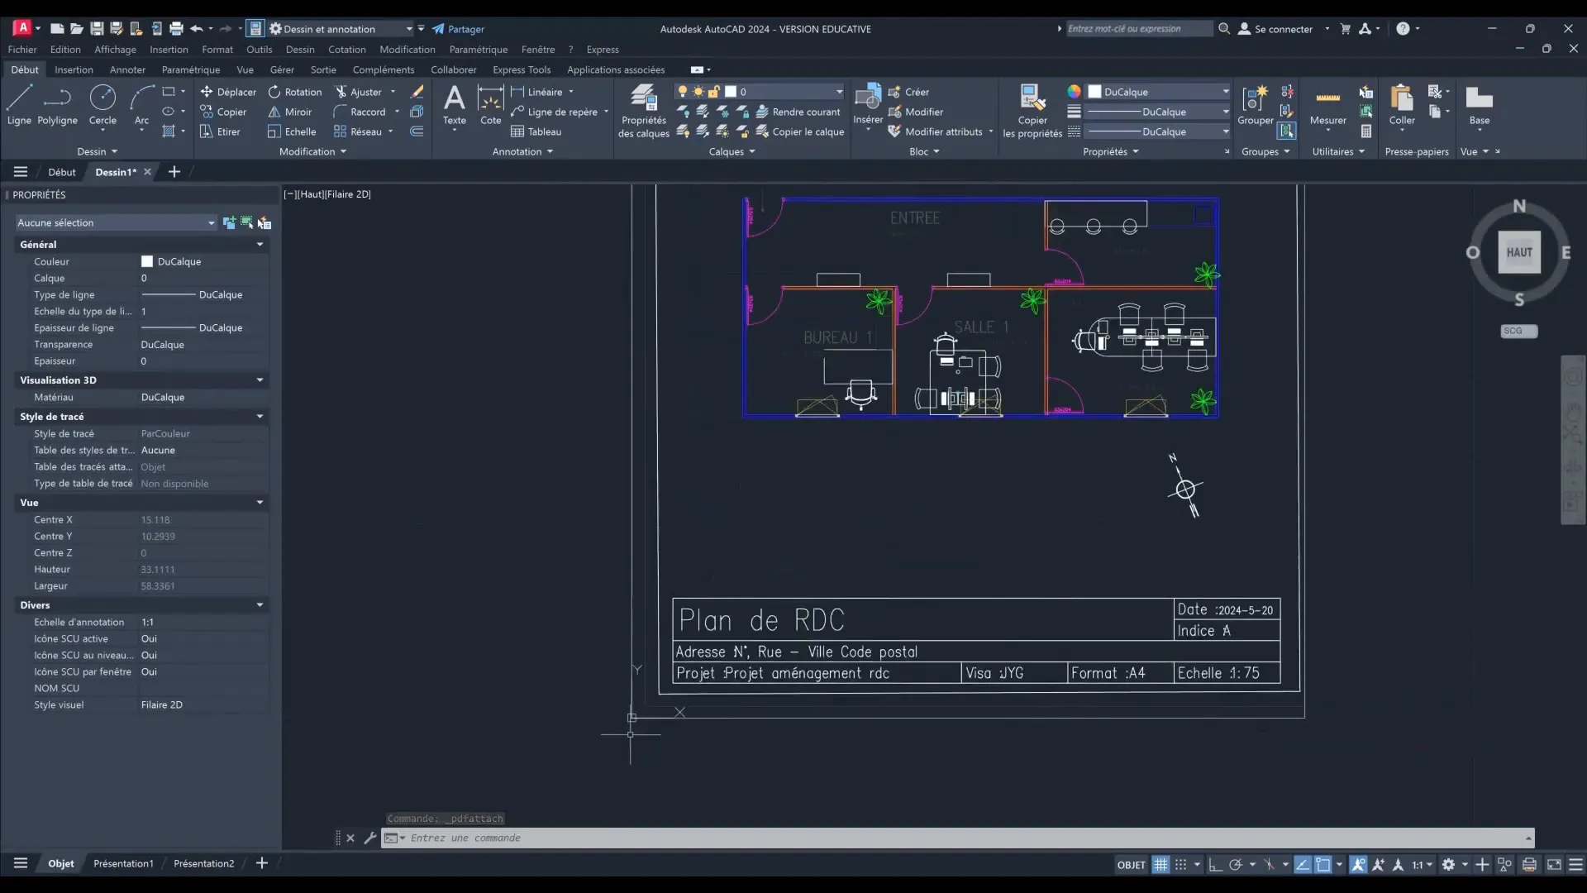The image size is (1587, 893).
Task: Collapse the Vue properties section
Action: tap(260, 503)
